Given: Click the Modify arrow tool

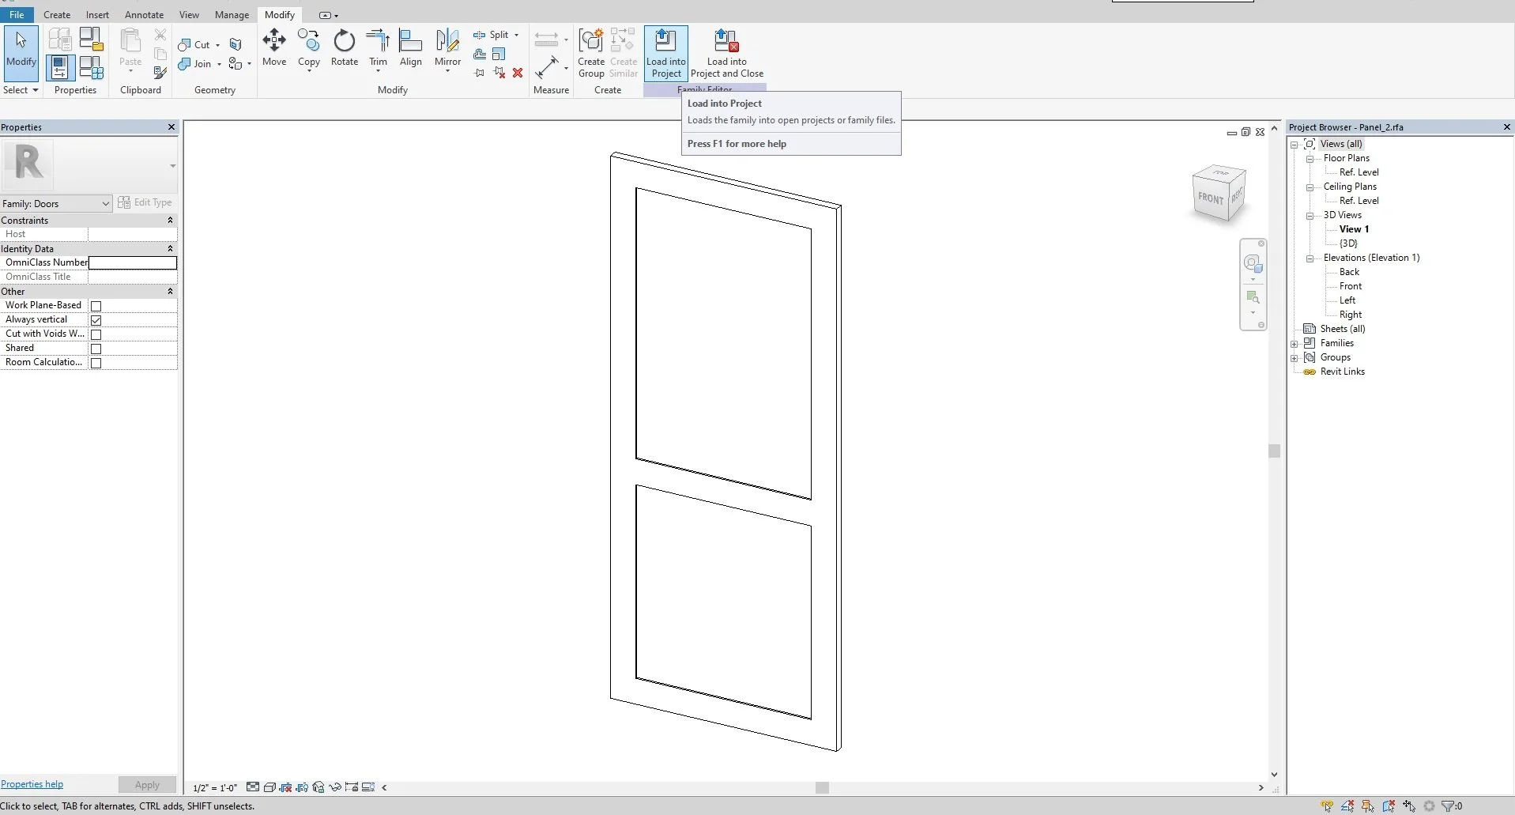Looking at the screenshot, I should point(21,52).
